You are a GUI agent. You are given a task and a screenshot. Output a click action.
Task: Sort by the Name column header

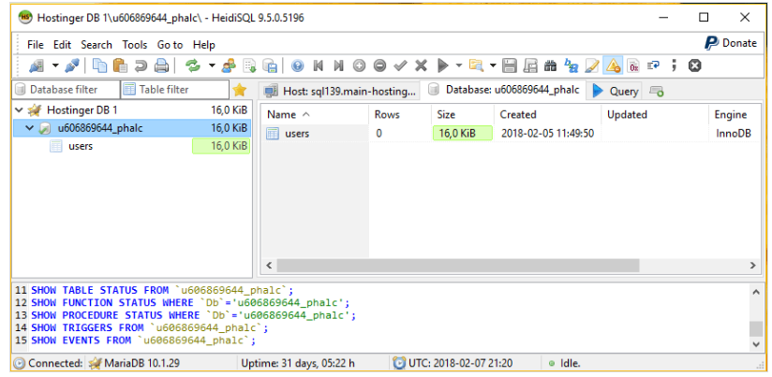click(x=315, y=114)
